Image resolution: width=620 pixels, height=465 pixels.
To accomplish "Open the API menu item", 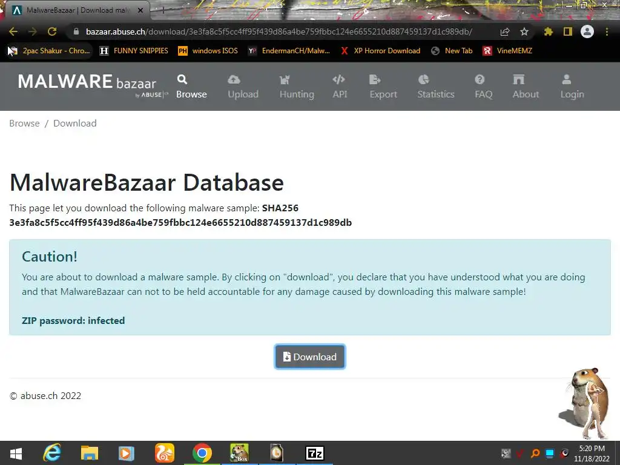I will tap(339, 86).
